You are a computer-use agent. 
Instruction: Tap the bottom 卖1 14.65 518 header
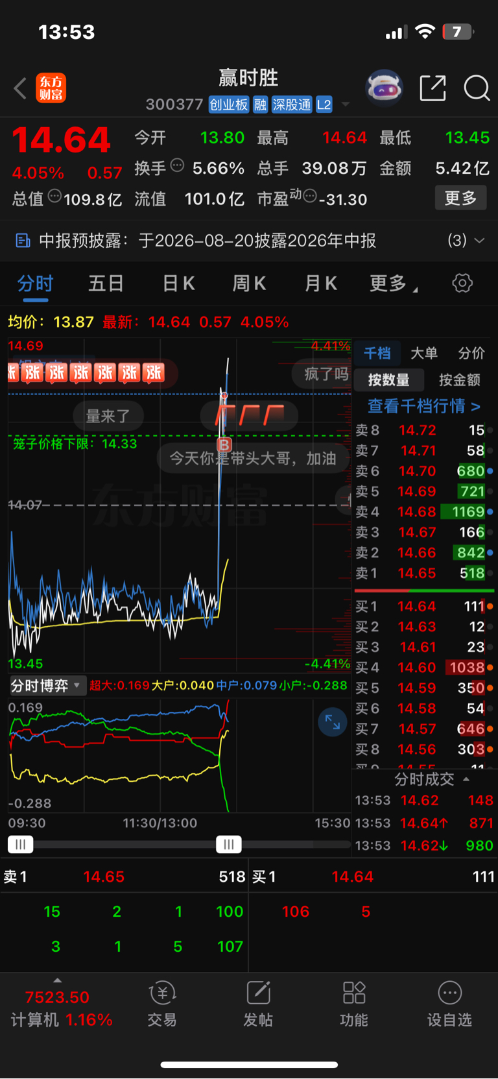124,877
